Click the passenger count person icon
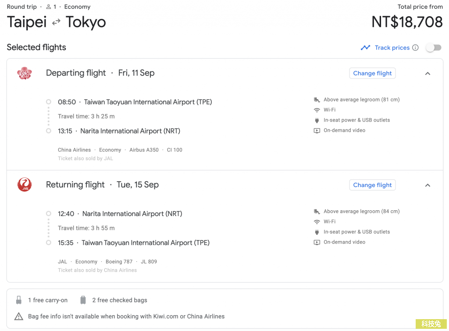 click(48, 7)
